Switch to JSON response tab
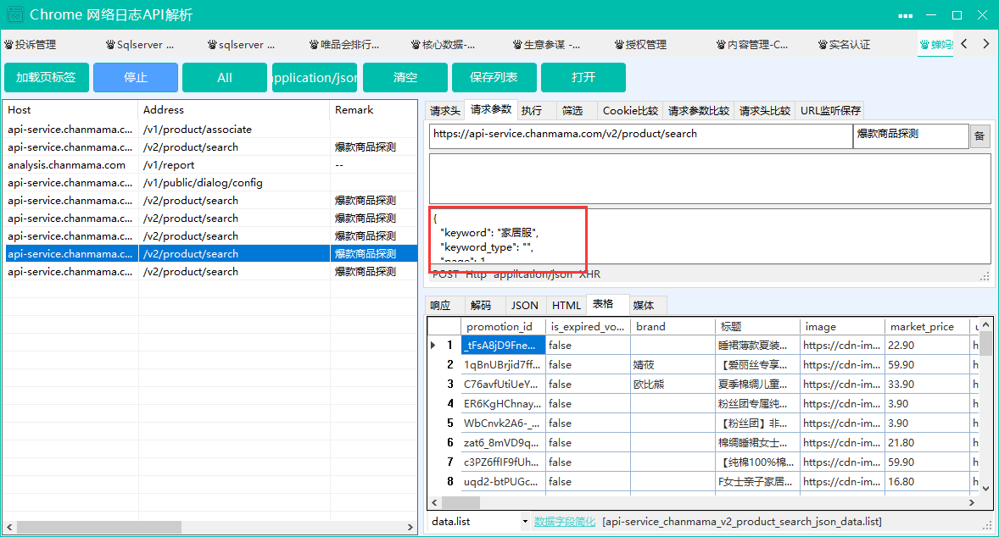This screenshot has width=999, height=537. coord(524,306)
